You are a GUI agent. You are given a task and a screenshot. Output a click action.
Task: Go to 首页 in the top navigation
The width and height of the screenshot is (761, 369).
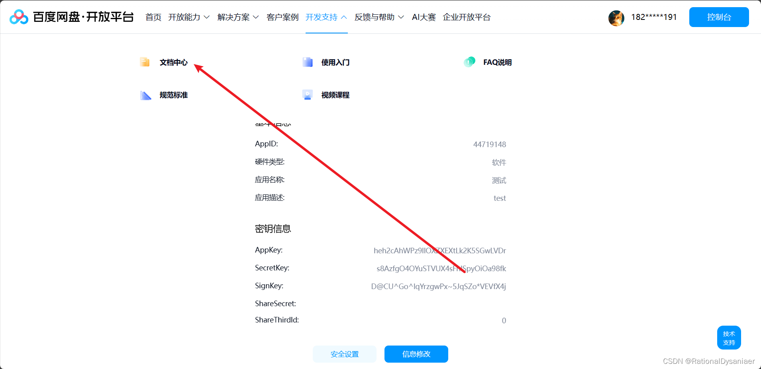(x=153, y=17)
